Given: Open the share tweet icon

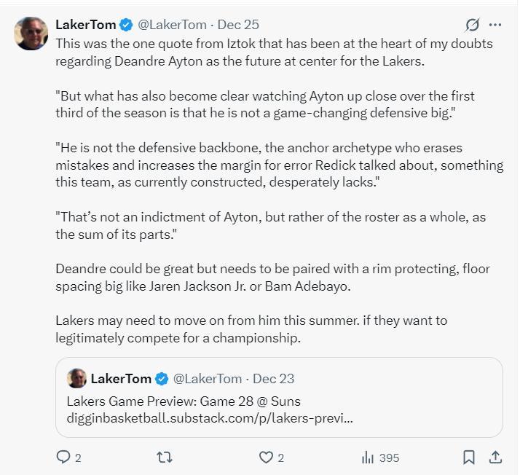Looking at the screenshot, I should click(x=496, y=458).
